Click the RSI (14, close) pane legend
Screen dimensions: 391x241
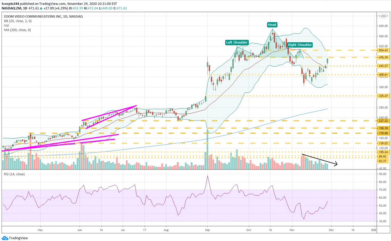(x=14, y=174)
